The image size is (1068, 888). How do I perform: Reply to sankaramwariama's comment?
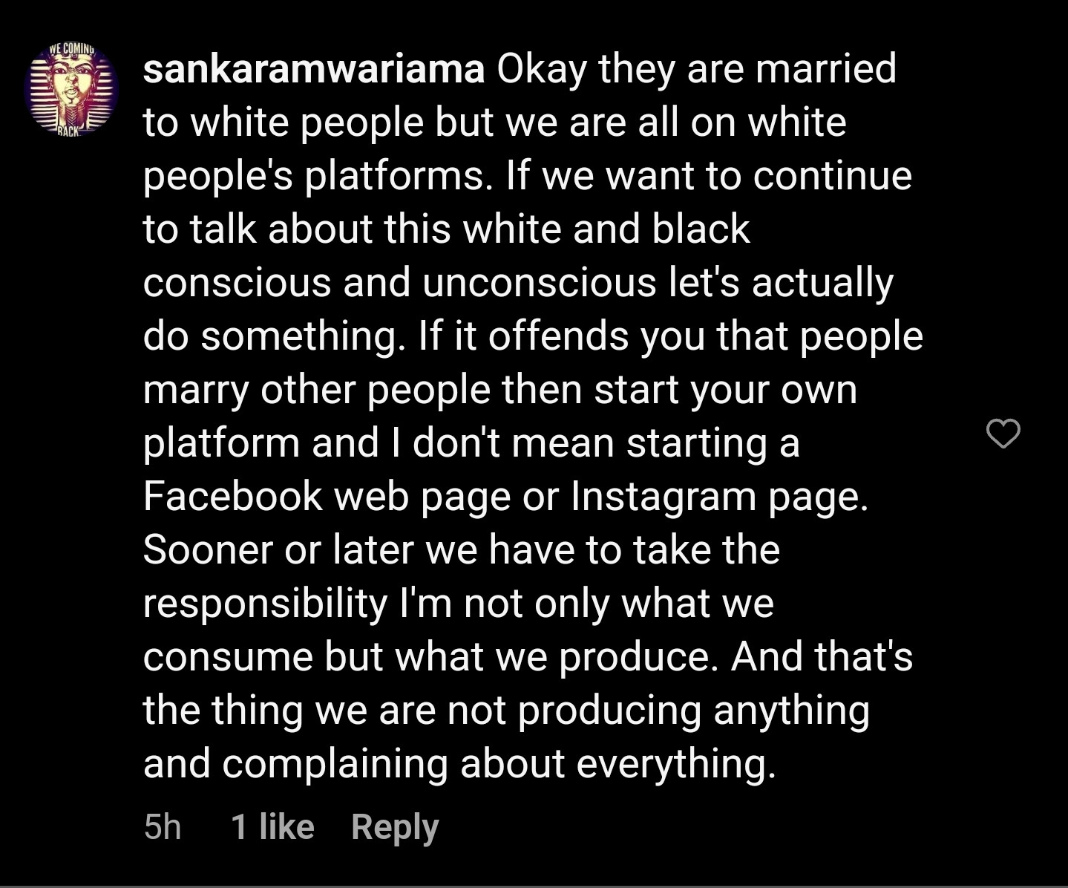(395, 826)
